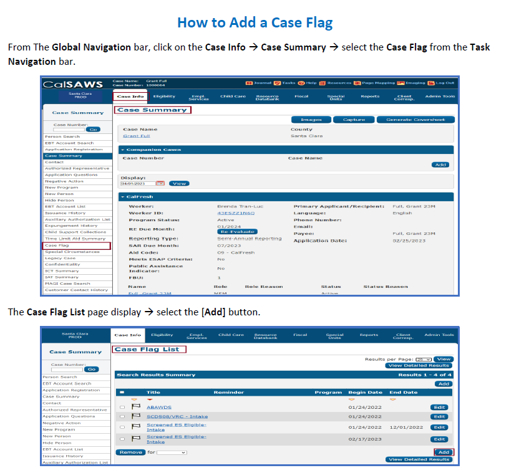
Task: Open the Admin Tools tab on the Case Flag List page
Action: 439,335
